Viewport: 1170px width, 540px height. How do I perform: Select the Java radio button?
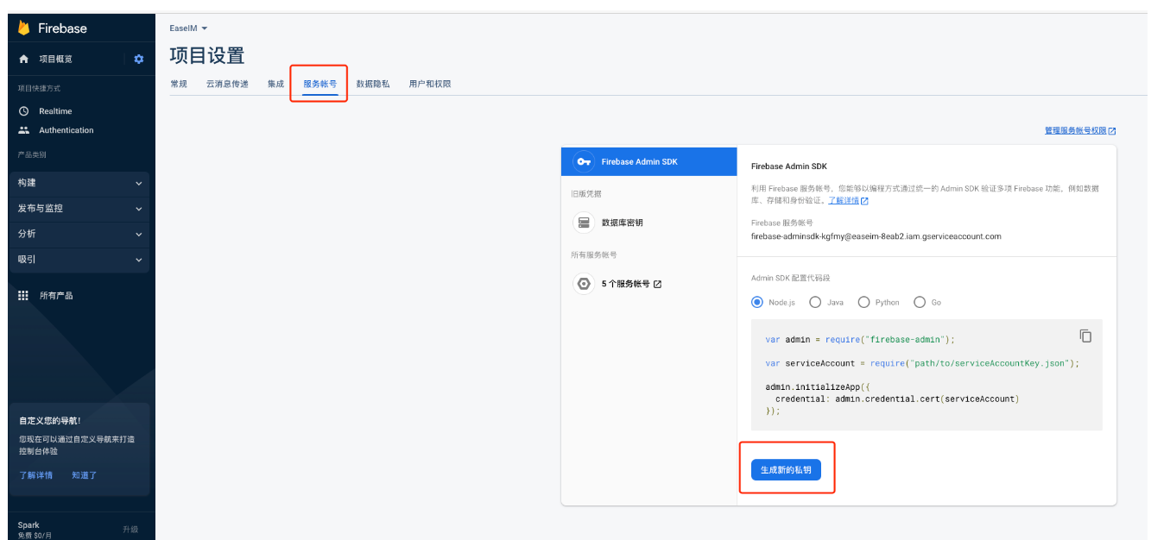pyautogui.click(x=815, y=302)
